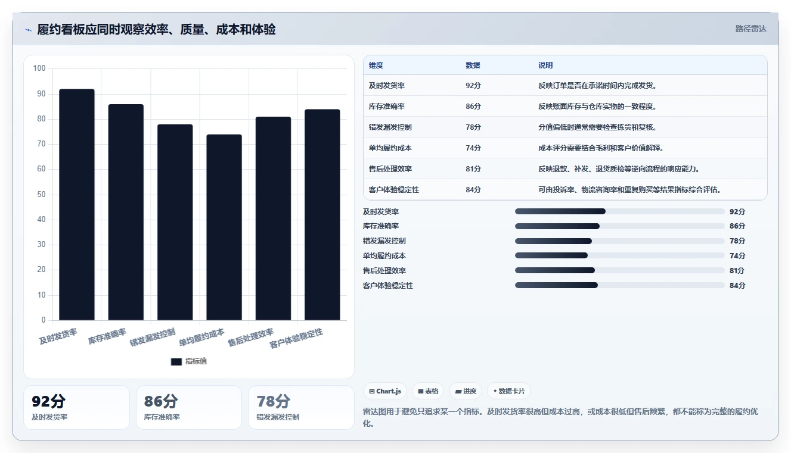Click description 反映账面库存与仓库实物的一致程度
This screenshot has width=791, height=453.
pyautogui.click(x=597, y=107)
